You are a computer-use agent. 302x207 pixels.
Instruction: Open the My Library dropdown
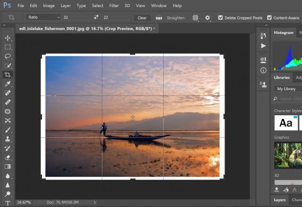coord(288,89)
